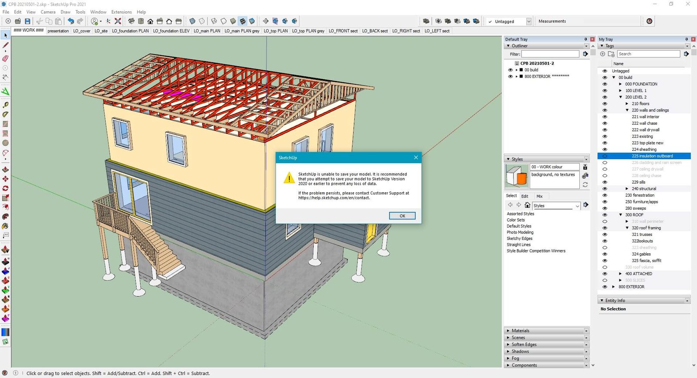Viewport: 697px width, 378px height.
Task: Click the Add Tag plus icon
Action: point(602,54)
